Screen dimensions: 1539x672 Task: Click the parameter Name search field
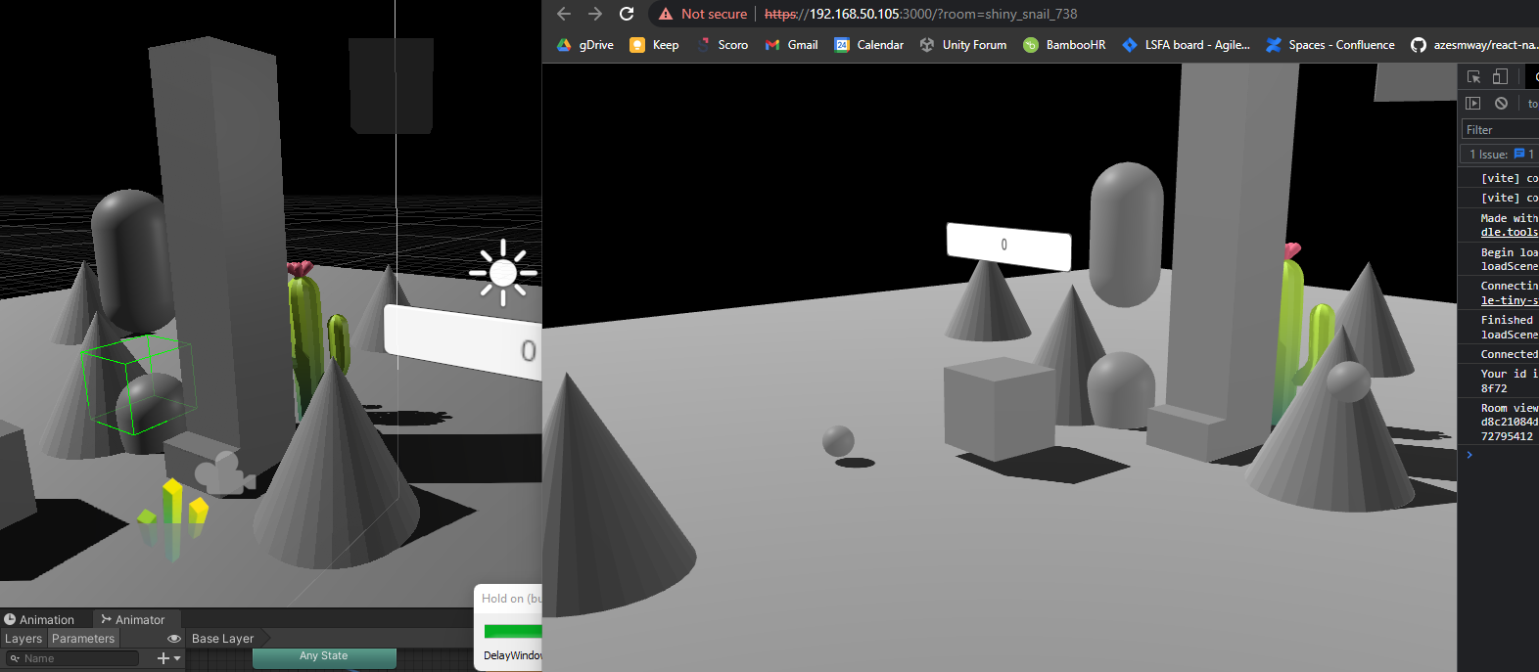click(x=73, y=658)
